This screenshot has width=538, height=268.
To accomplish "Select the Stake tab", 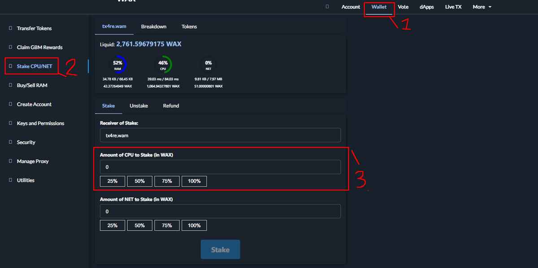I will (108, 106).
